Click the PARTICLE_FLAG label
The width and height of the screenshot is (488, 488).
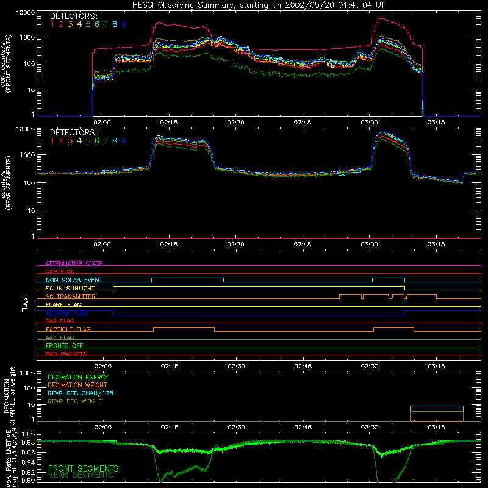click(x=68, y=329)
